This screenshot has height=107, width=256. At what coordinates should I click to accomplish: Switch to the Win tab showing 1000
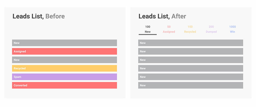(x=232, y=29)
